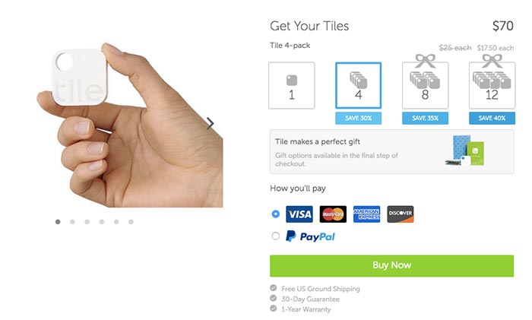532x320 pixels.
Task: Click the Tile product photo
Action: coord(130,125)
